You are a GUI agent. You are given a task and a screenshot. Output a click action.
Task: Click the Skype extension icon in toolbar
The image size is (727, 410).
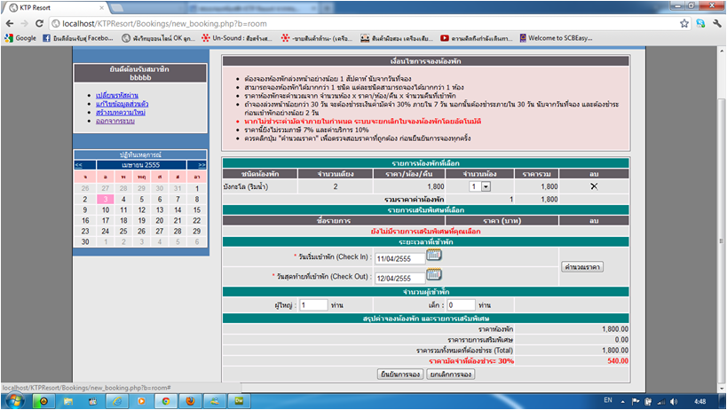[700, 23]
